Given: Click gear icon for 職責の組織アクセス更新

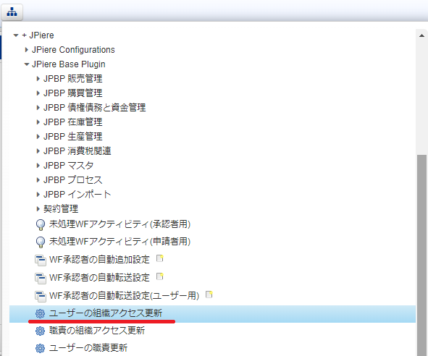Looking at the screenshot, I should (x=40, y=331).
